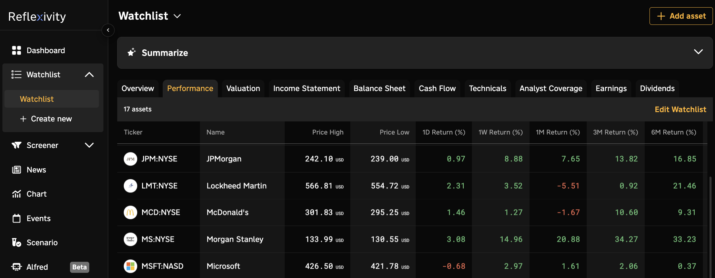Image resolution: width=715 pixels, height=278 pixels.
Task: Switch to the Cash Flow tab
Action: coord(437,88)
